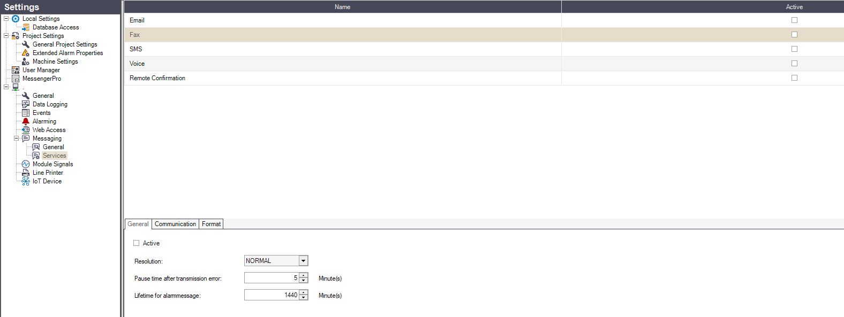This screenshot has height=317, width=844.
Task: Sort services by Name column header
Action: (343, 7)
